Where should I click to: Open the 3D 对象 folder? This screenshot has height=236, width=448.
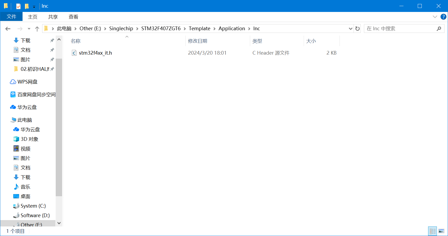(29, 139)
